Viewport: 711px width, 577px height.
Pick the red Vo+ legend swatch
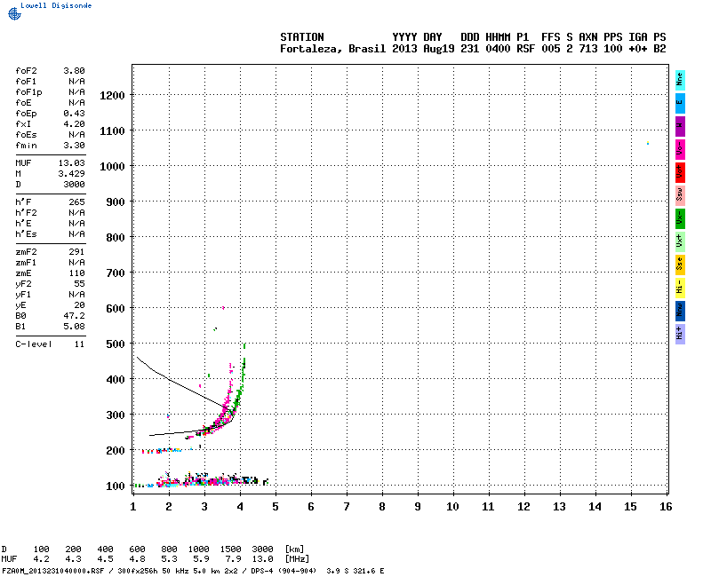pos(680,172)
